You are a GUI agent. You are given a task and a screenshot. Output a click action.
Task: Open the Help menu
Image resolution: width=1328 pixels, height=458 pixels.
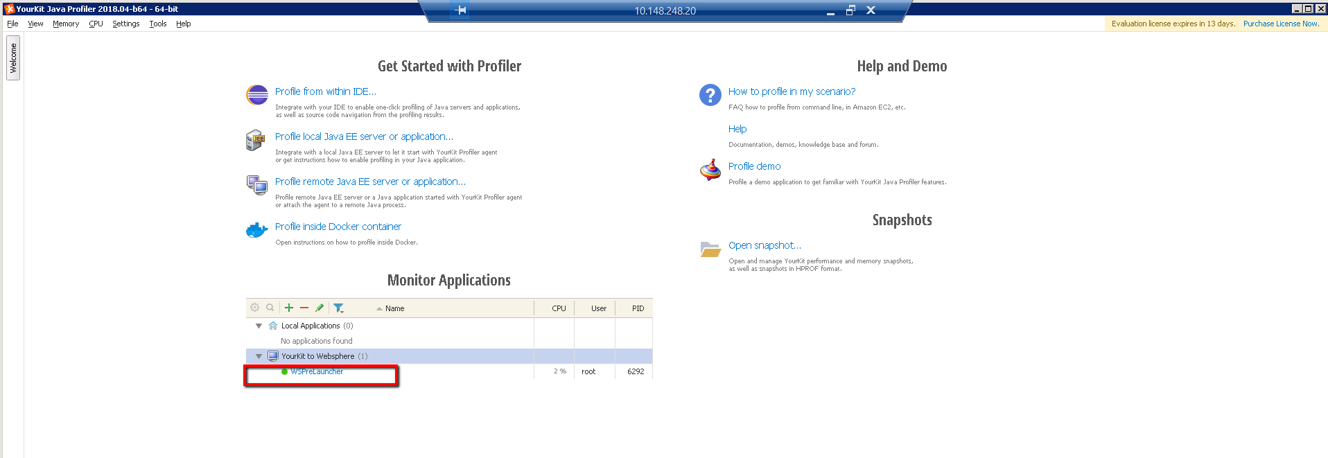(183, 24)
